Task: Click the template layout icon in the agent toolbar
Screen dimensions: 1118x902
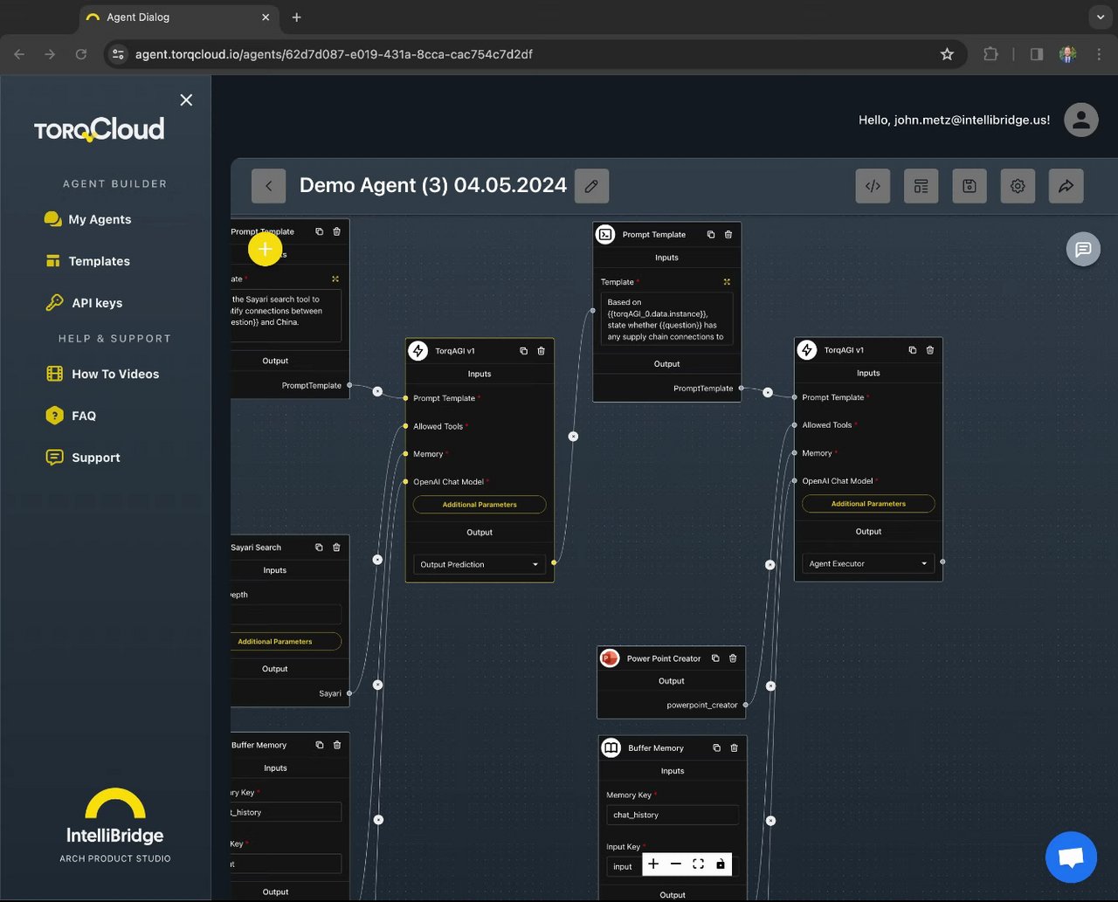Action: (921, 186)
